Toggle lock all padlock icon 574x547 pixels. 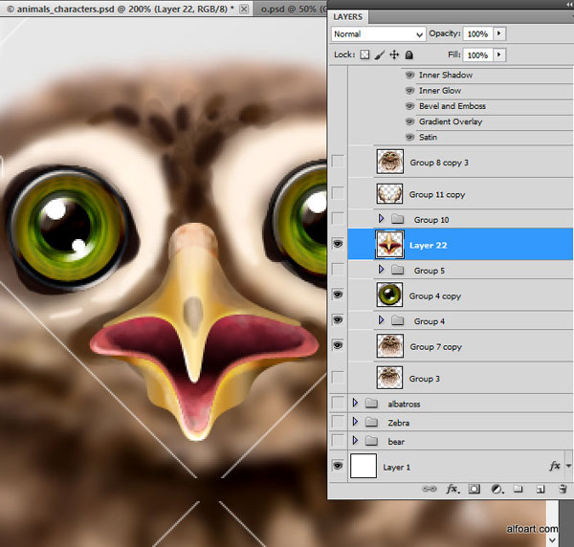tap(409, 55)
